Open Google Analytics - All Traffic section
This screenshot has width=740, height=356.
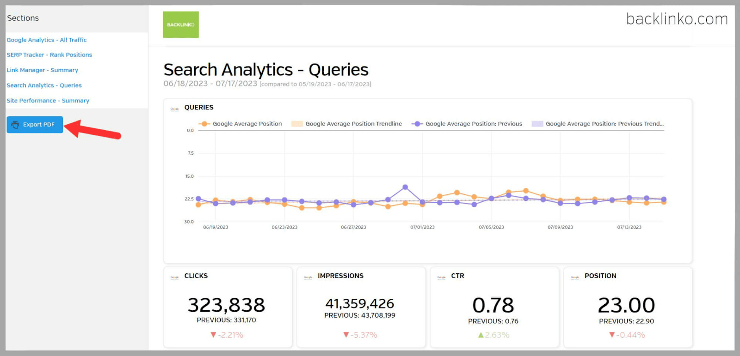click(x=46, y=40)
